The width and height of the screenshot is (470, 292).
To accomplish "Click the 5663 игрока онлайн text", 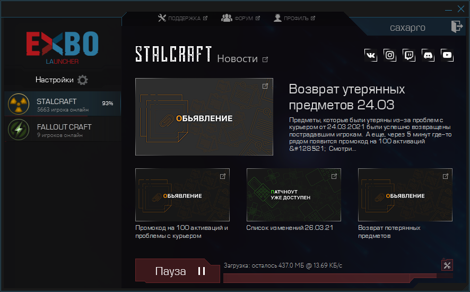I will pyautogui.click(x=63, y=110).
